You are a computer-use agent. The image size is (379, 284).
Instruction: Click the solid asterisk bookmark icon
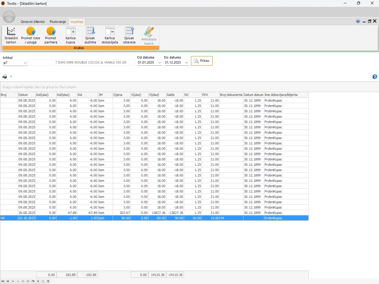coord(38,281)
